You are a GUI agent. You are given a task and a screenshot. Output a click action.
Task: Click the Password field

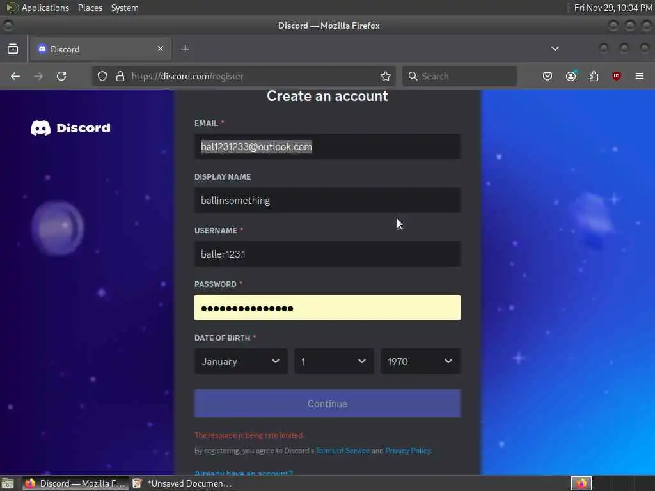327,308
